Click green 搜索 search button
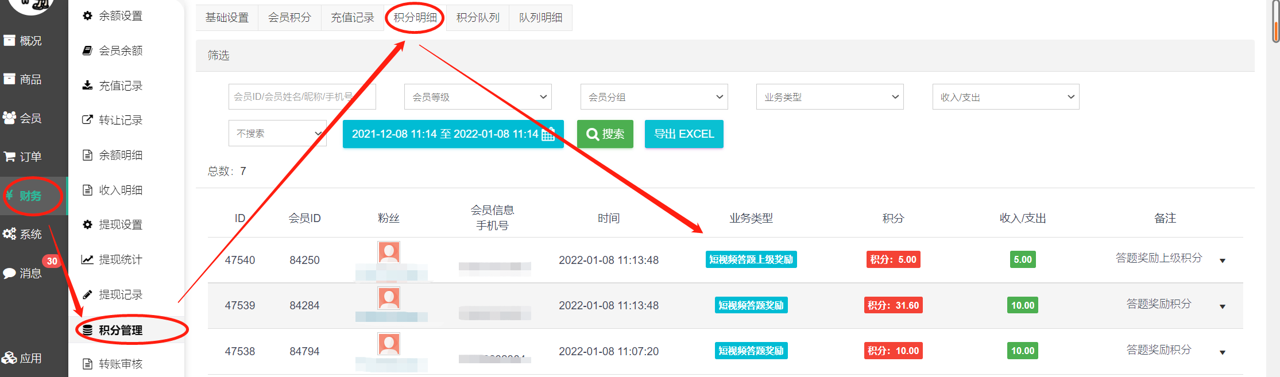Screen dimensions: 1280x377 (605, 134)
